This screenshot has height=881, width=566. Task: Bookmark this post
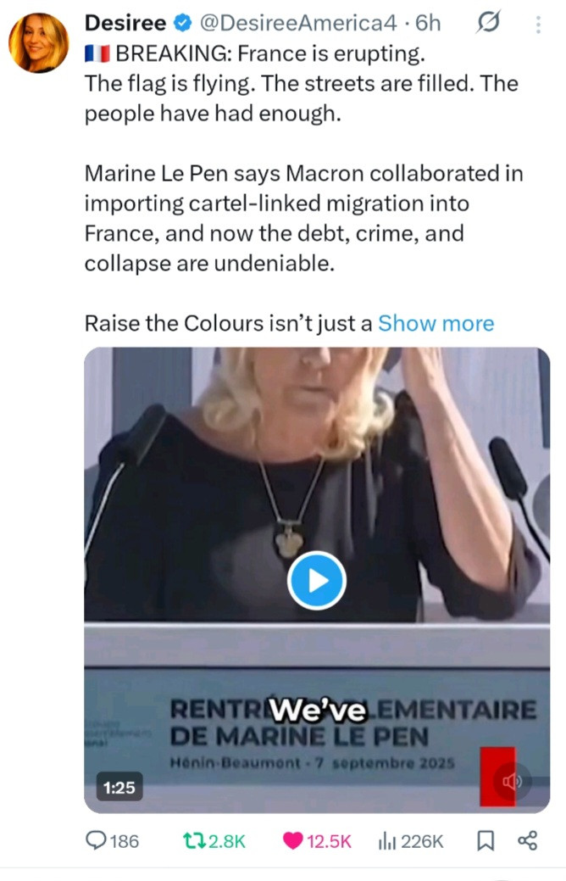(x=485, y=840)
